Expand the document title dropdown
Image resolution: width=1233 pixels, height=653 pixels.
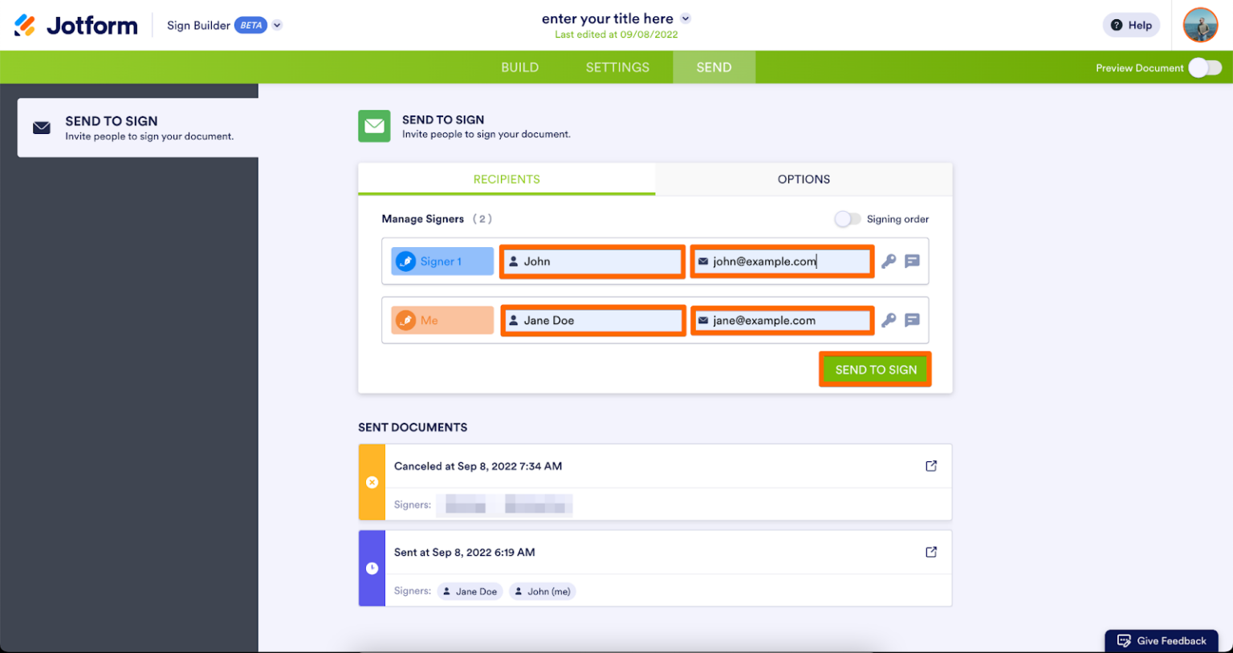tap(685, 18)
